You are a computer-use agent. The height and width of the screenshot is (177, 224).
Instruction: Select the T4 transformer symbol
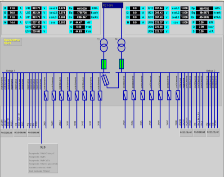[121, 45]
